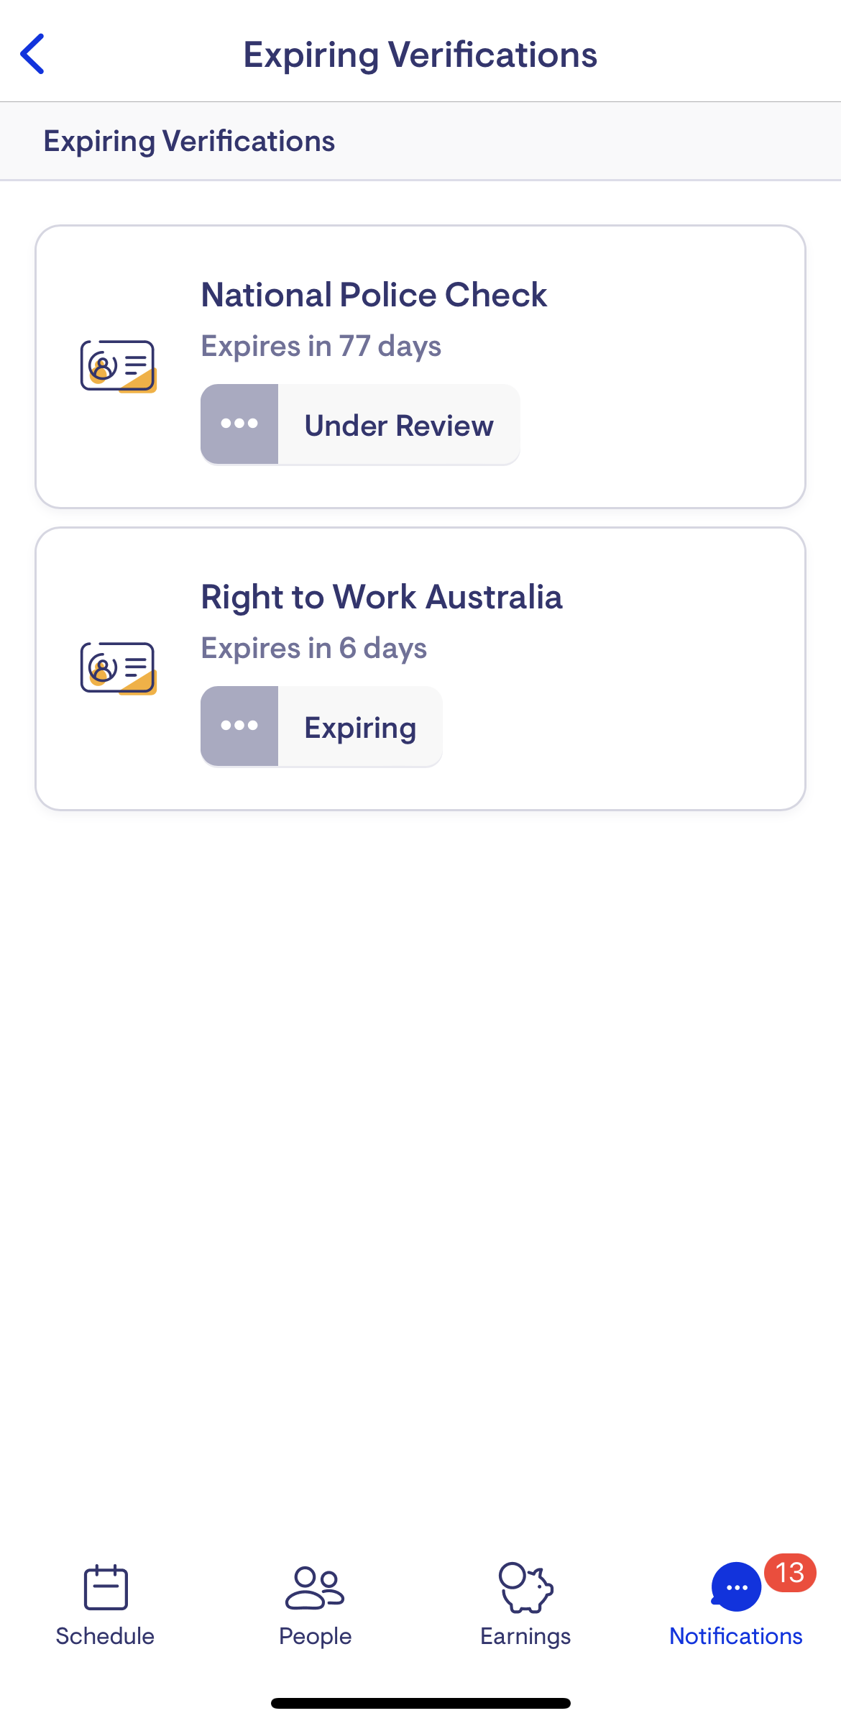This screenshot has height=1726, width=841.
Task: Tap the ellipsis icon beside Expiring
Action: click(x=239, y=726)
